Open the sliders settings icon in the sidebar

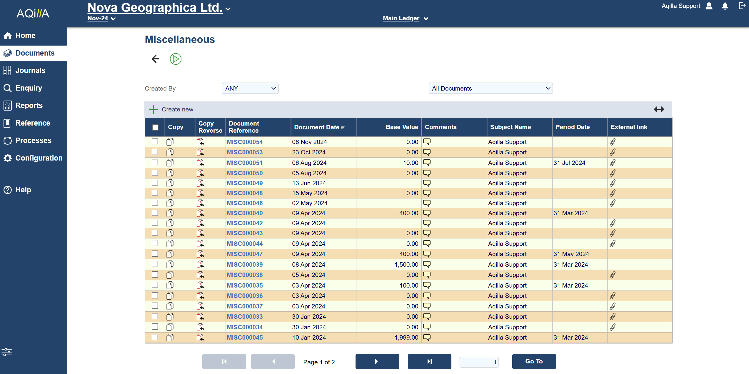coord(6,352)
